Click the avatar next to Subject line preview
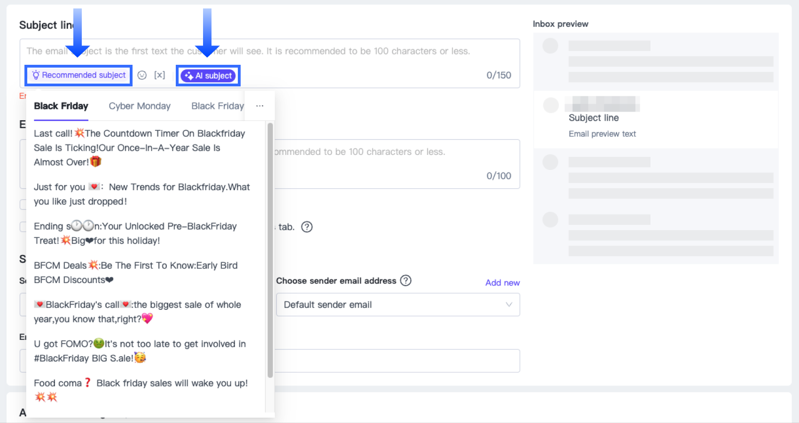 coord(550,105)
